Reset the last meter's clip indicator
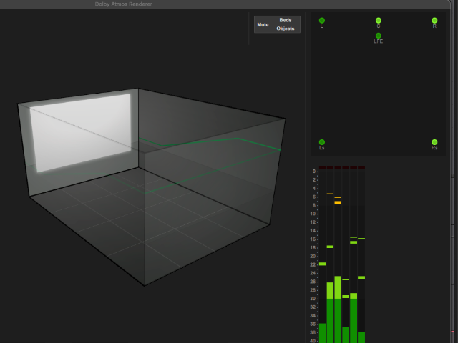 click(x=361, y=168)
